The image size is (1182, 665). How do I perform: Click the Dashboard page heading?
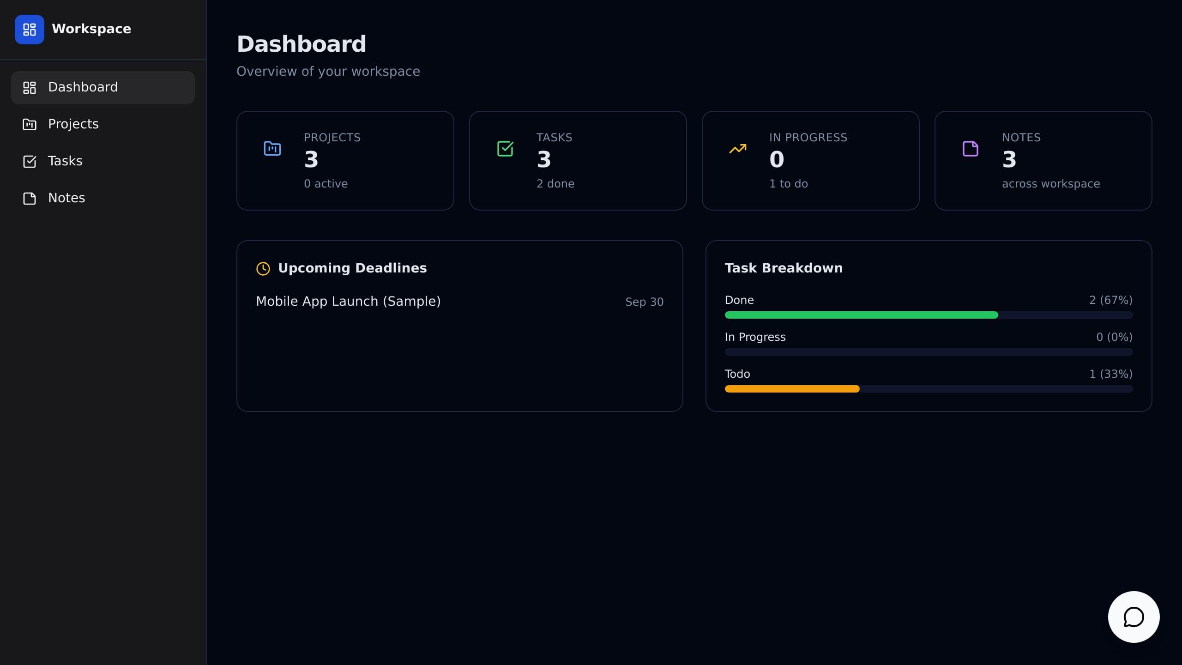click(302, 44)
